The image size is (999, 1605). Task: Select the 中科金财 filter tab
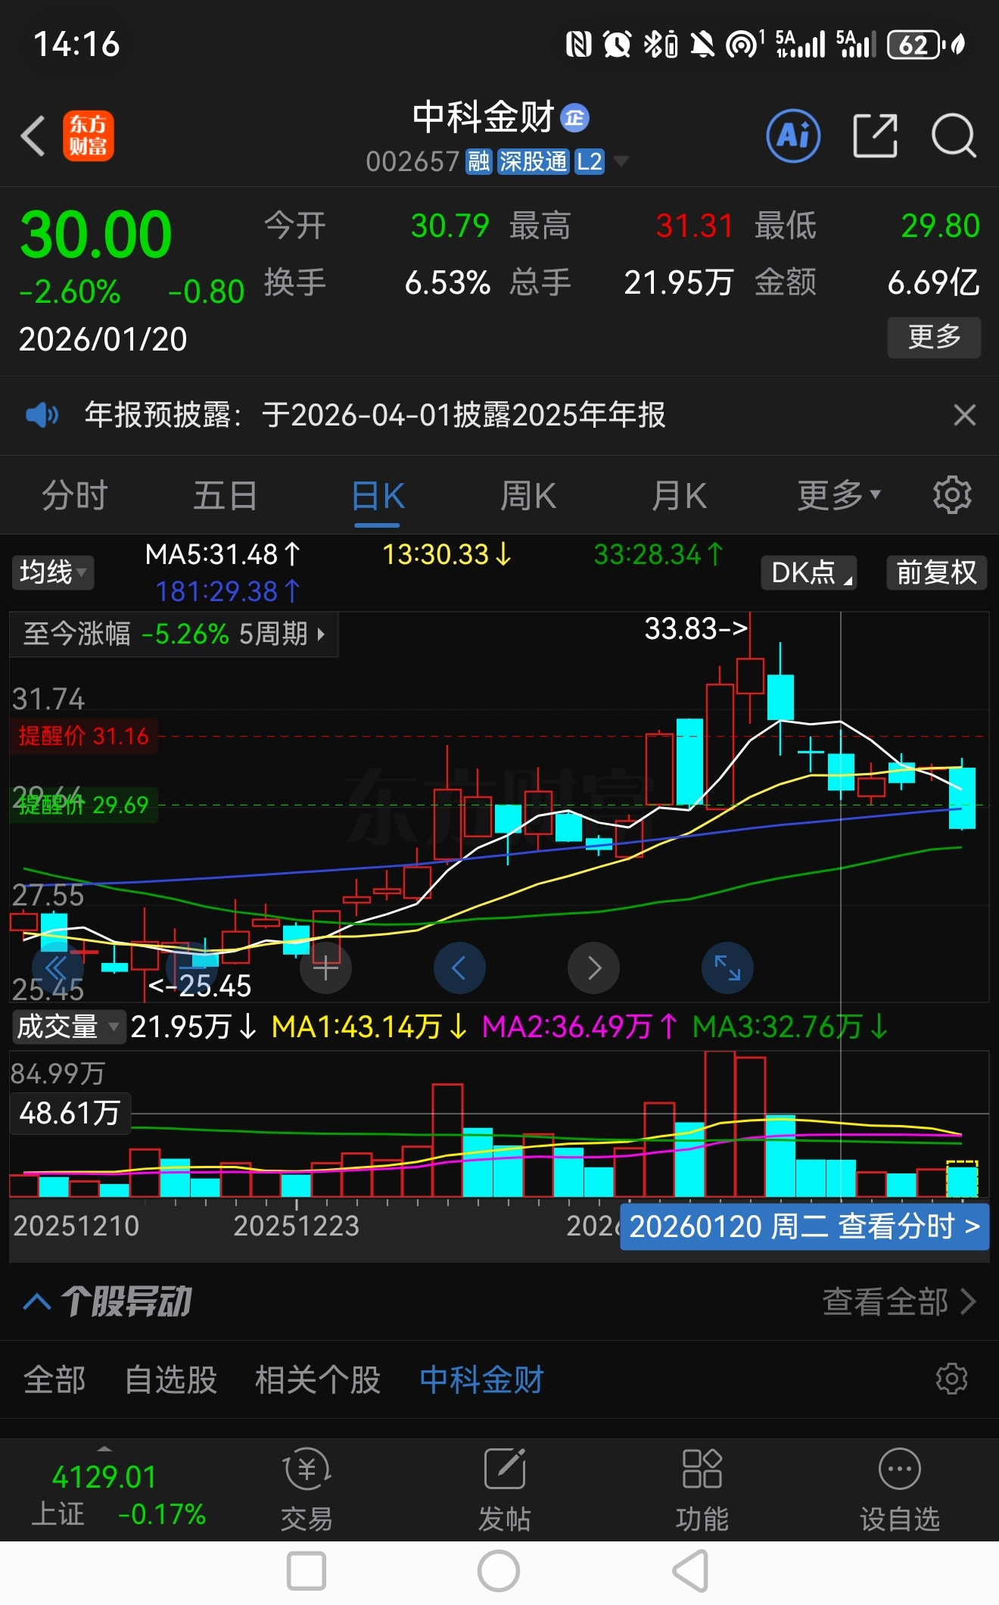(x=482, y=1379)
